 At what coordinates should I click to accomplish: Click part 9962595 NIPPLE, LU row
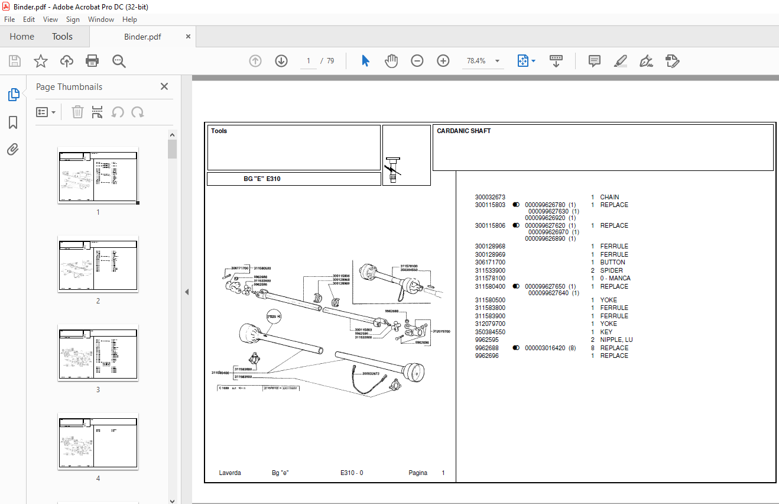(554, 340)
